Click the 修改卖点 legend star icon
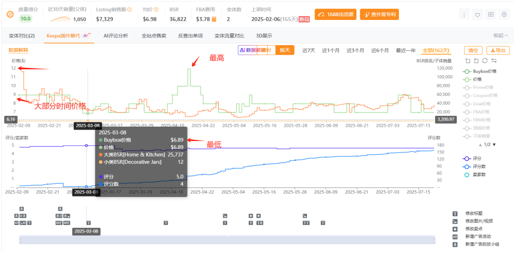Viewport: 514px width, 253px height. [455, 229]
